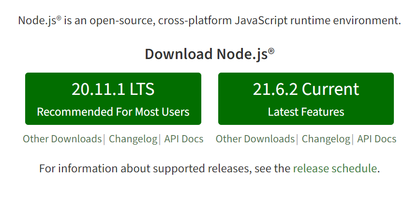Open API Docs under the Current button

click(376, 139)
